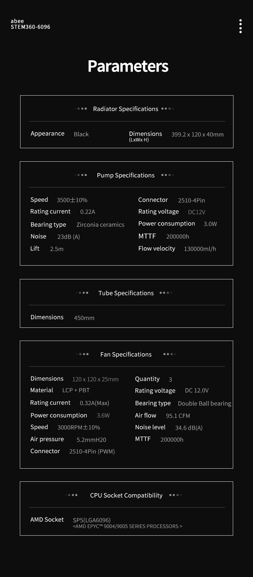253x577 pixels.
Task: Click dots right of Pump Specifications
Action: click(167, 175)
